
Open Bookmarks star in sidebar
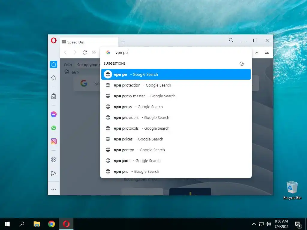click(x=54, y=78)
